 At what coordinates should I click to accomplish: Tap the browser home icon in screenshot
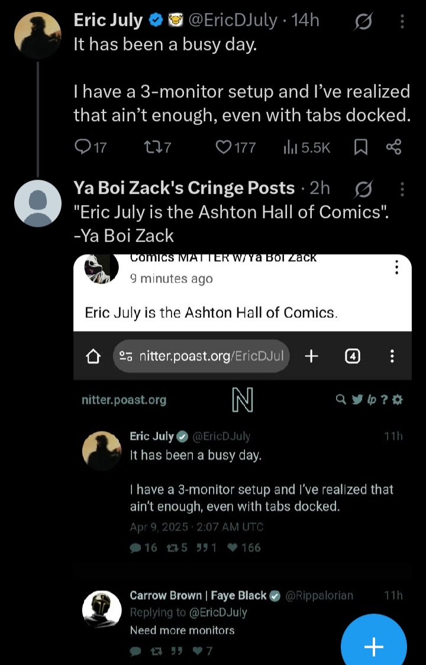pos(93,356)
